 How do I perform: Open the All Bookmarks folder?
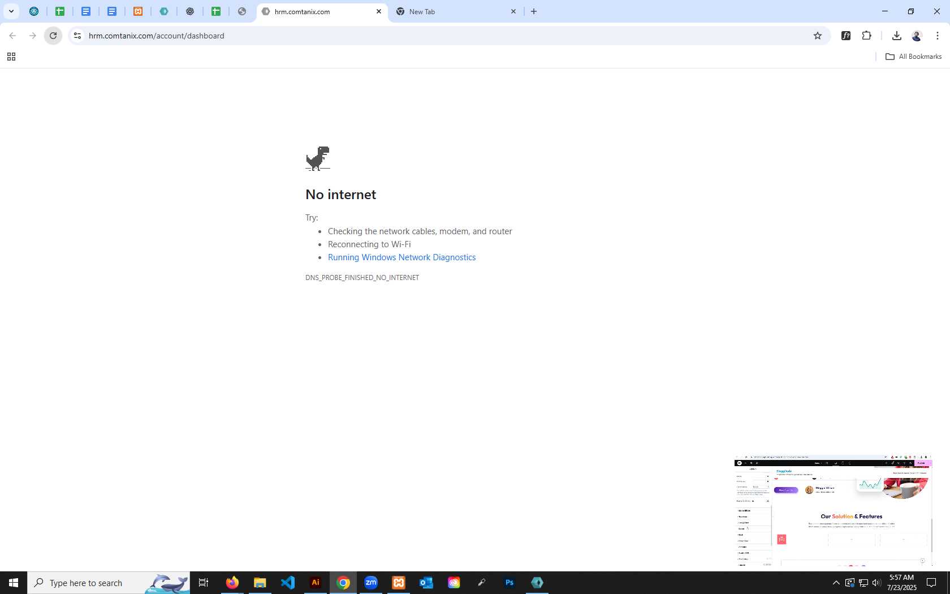pos(913,57)
